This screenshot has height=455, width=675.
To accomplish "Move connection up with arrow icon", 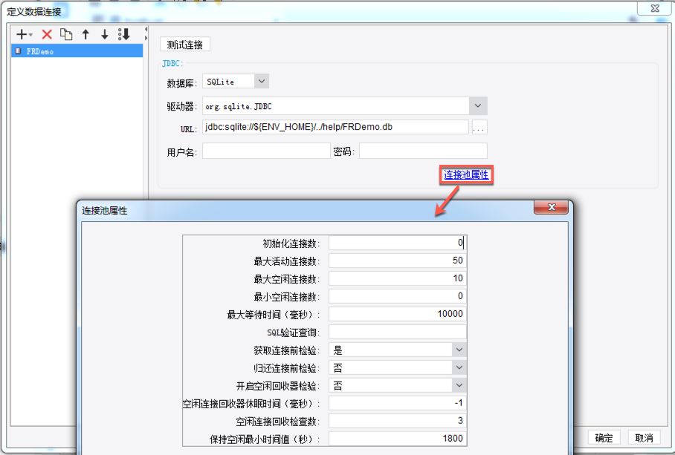I will pyautogui.click(x=85, y=34).
